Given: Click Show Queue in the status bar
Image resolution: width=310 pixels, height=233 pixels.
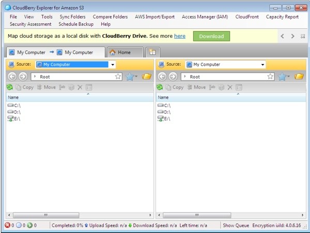Looking at the screenshot, I should (x=236, y=225).
